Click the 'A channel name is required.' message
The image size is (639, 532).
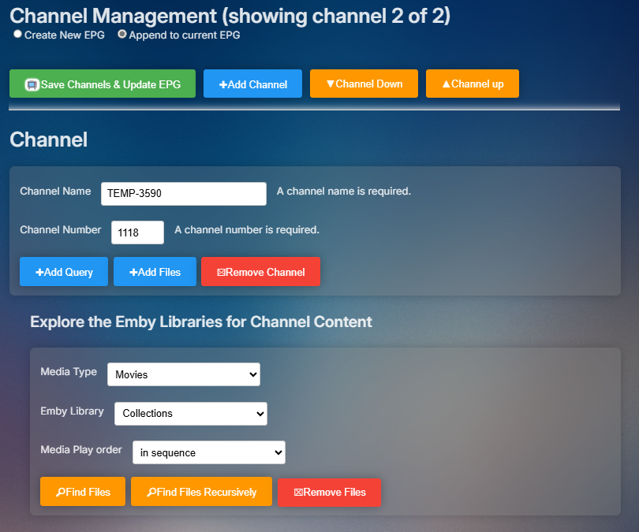pos(343,192)
